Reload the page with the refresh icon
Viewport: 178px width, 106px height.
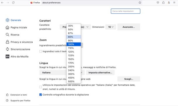pos(13,3)
